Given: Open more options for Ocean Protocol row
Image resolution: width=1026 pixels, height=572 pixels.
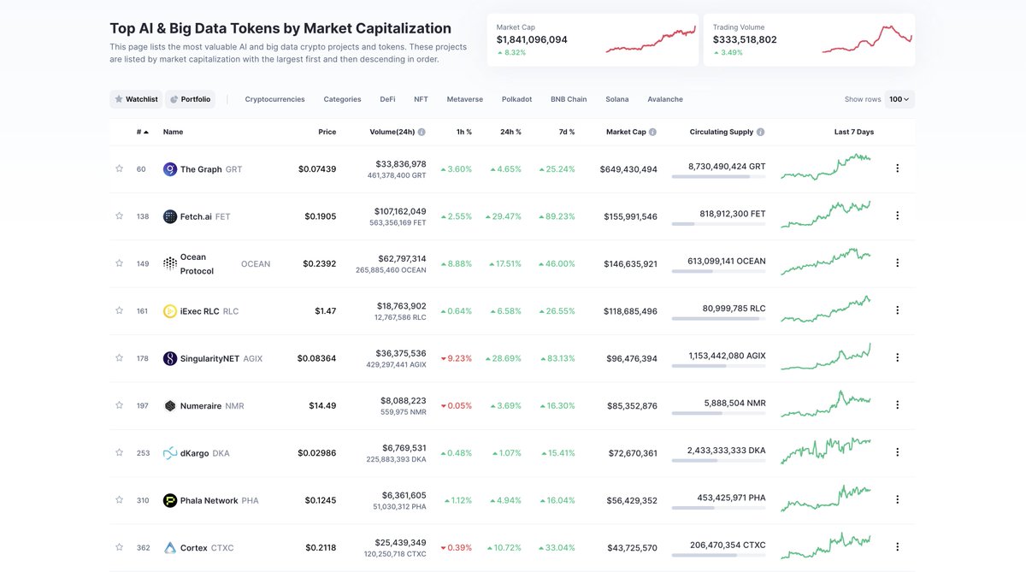Looking at the screenshot, I should pos(897,262).
